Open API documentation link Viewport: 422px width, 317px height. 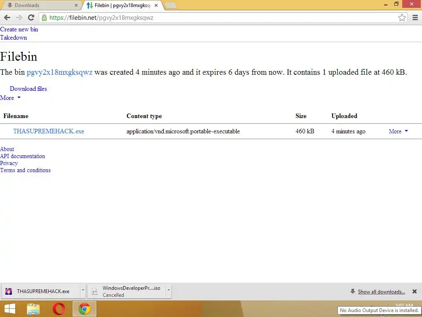tap(22, 156)
